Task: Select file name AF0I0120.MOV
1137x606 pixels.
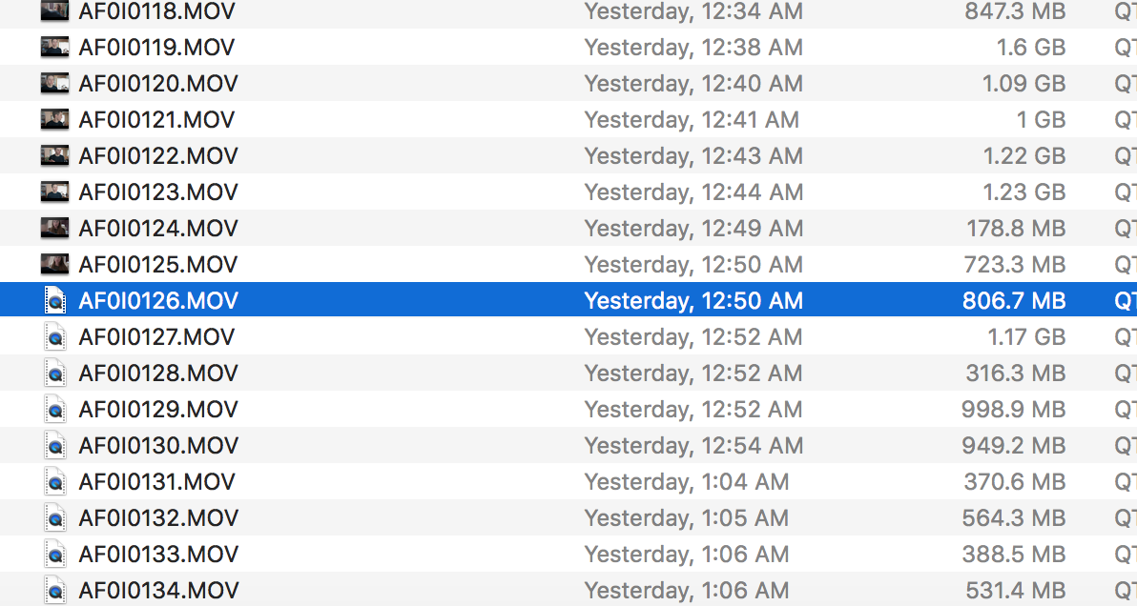Action: point(158,83)
